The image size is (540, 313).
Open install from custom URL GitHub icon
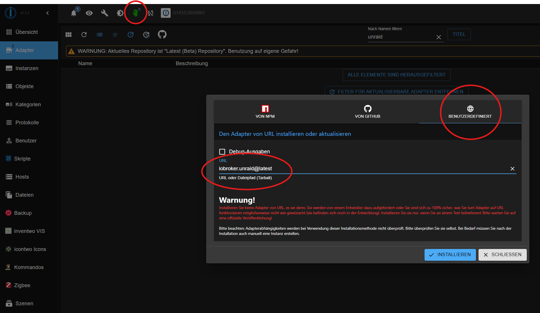pyautogui.click(x=162, y=34)
